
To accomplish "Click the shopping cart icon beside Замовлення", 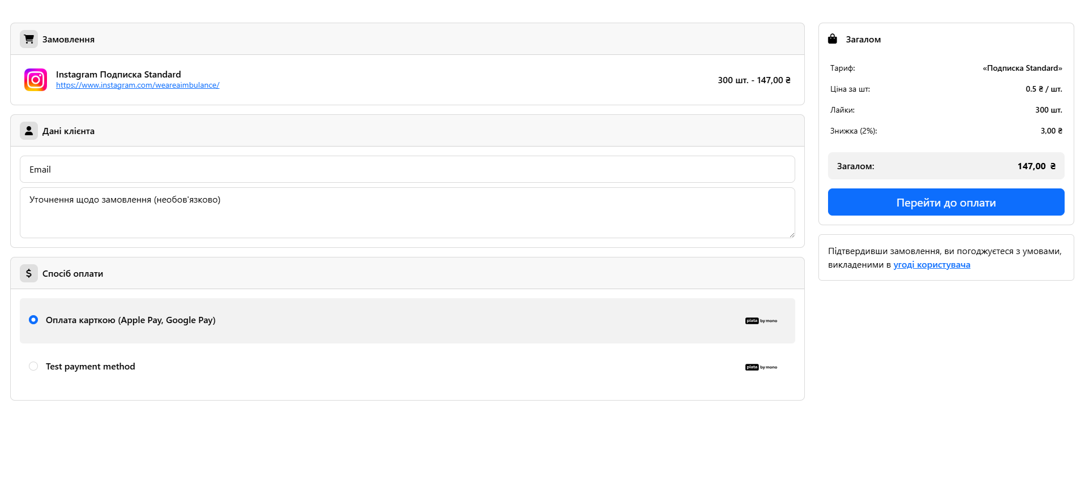I will click(x=29, y=39).
